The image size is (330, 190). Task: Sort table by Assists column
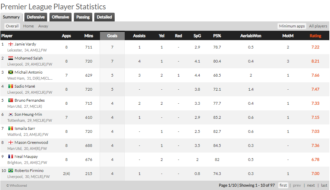pos(139,36)
